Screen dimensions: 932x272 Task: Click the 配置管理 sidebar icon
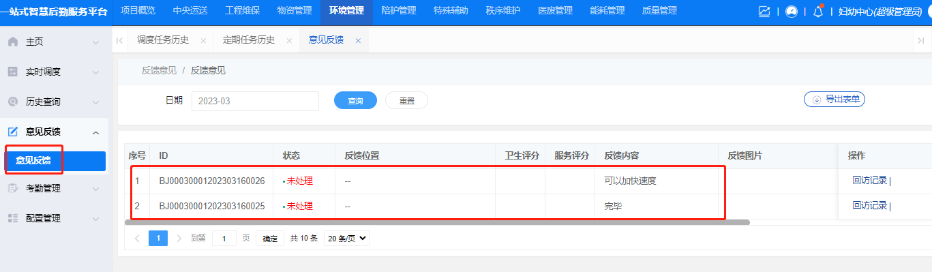[x=13, y=218]
